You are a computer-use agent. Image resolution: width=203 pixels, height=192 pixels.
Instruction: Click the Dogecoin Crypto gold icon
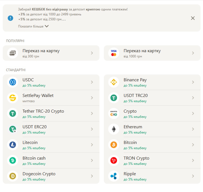pos(13,176)
